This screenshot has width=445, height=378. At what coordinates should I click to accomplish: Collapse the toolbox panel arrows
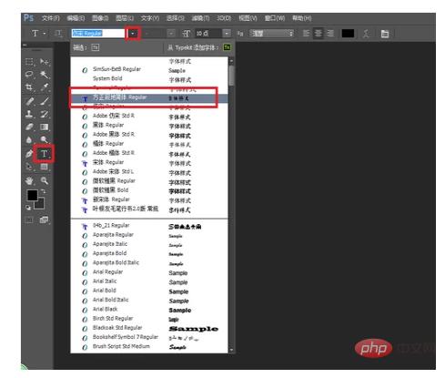click(25, 45)
